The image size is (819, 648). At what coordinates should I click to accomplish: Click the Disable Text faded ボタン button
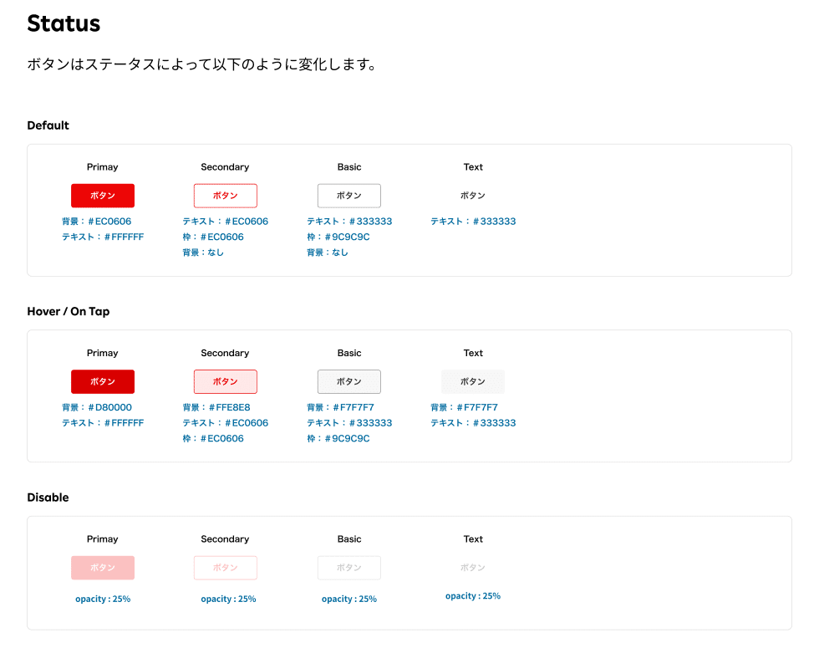[473, 568]
